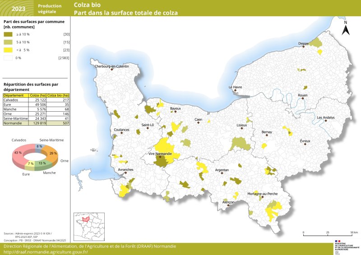Click the yellow '< à 5 %' swatch
Screen dimensions: 361x255
(8, 50)
